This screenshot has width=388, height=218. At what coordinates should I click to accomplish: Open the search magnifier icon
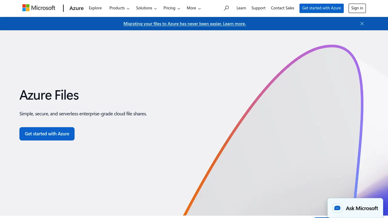[x=226, y=8]
